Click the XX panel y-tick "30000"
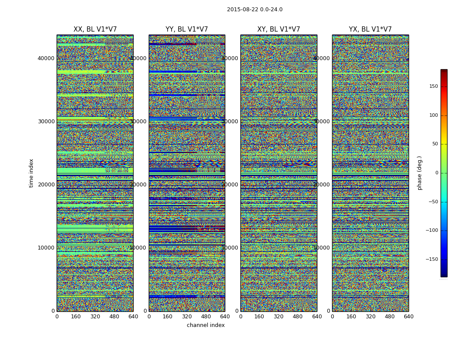 click(46, 122)
